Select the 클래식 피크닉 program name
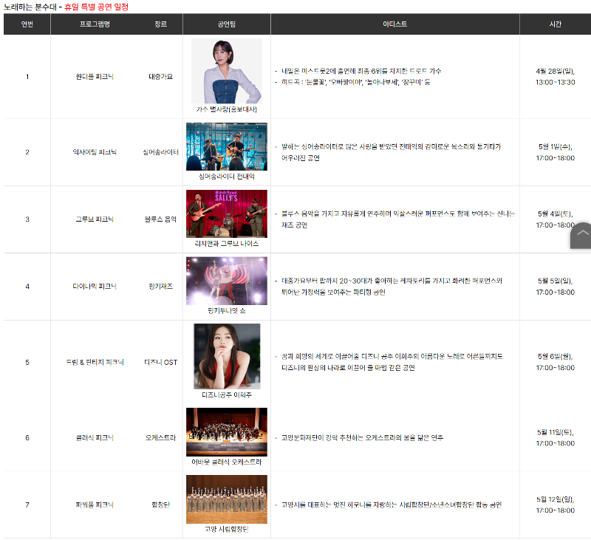The width and height of the screenshot is (591, 540). 95,437
